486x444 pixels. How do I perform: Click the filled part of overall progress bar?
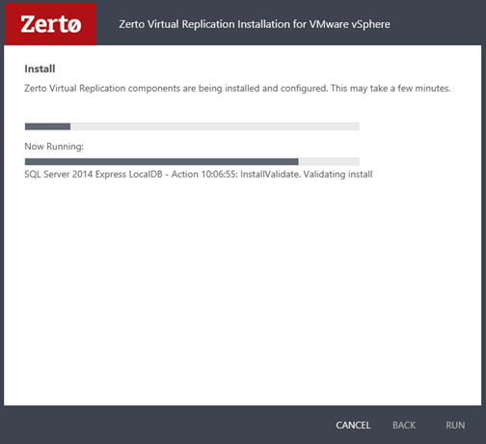[47, 126]
